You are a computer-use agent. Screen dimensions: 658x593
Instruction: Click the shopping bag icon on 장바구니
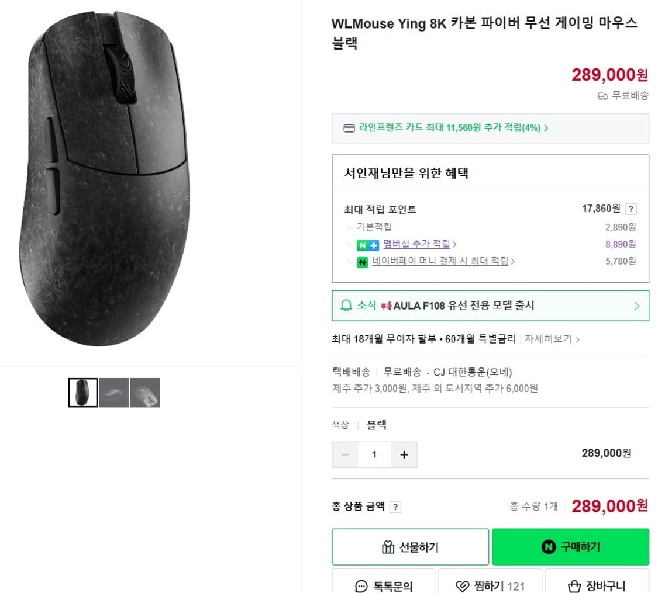click(574, 585)
